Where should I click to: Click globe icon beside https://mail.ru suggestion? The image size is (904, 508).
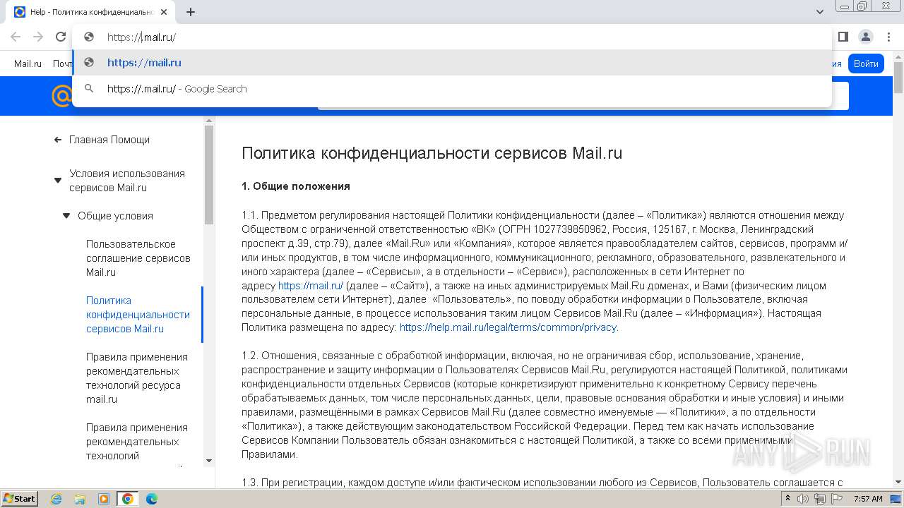(89, 63)
